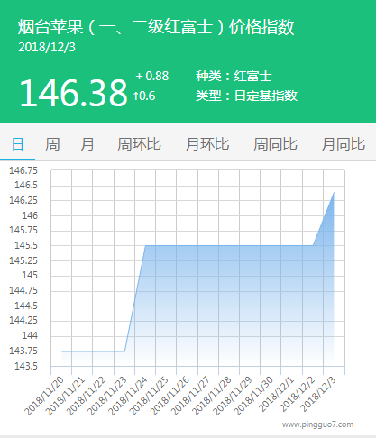Click the chart title 烟台苹果价格指数
The height and width of the screenshot is (438, 376).
156,27
